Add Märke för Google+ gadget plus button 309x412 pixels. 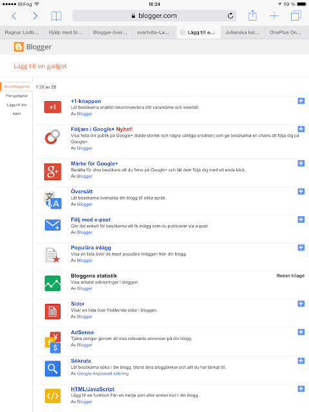tap(301, 164)
